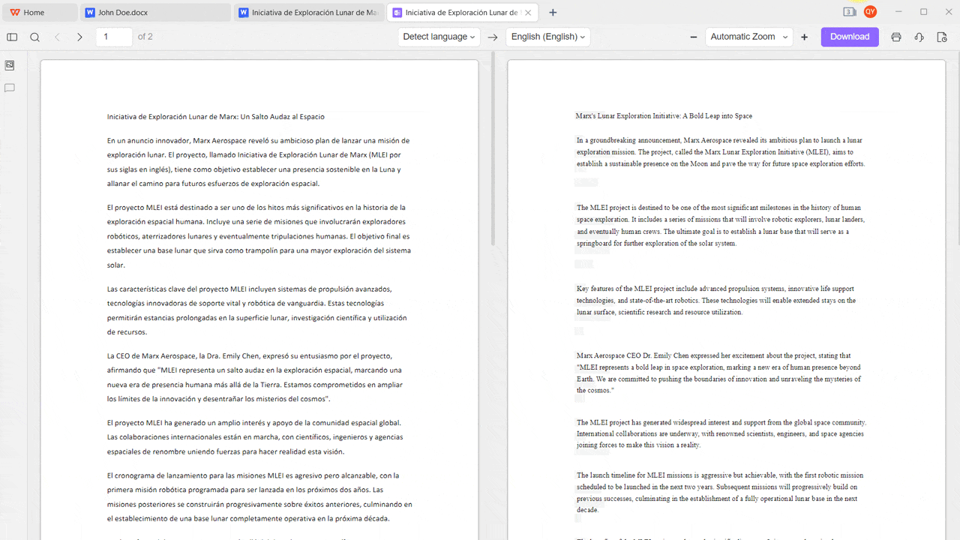960x540 pixels.
Task: Click the page number input field
Action: pyautogui.click(x=114, y=37)
